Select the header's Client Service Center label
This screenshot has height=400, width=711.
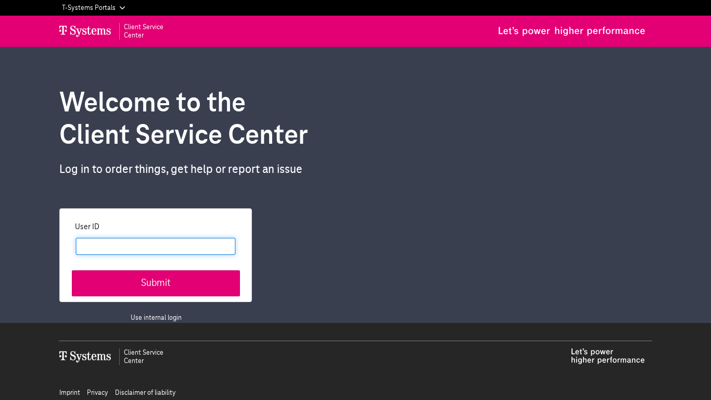pos(143,31)
